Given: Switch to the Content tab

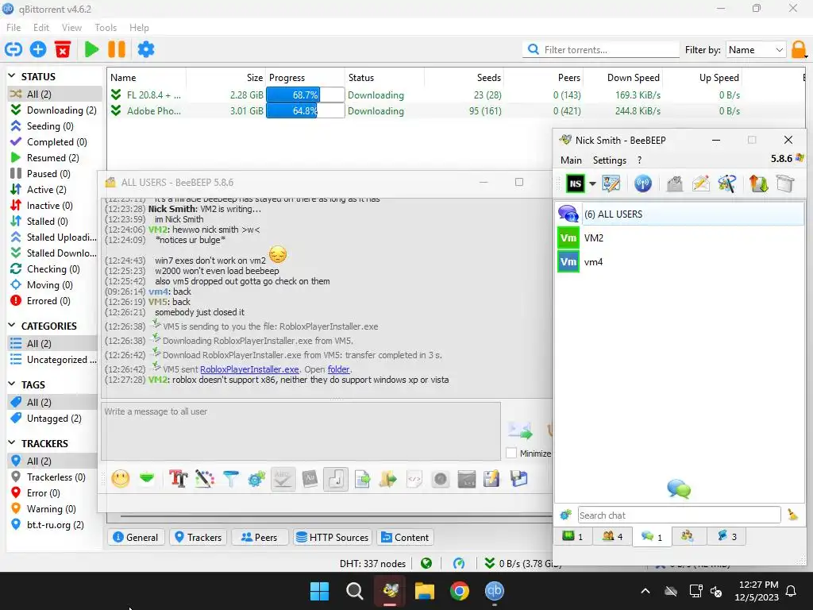Looking at the screenshot, I should point(405,538).
